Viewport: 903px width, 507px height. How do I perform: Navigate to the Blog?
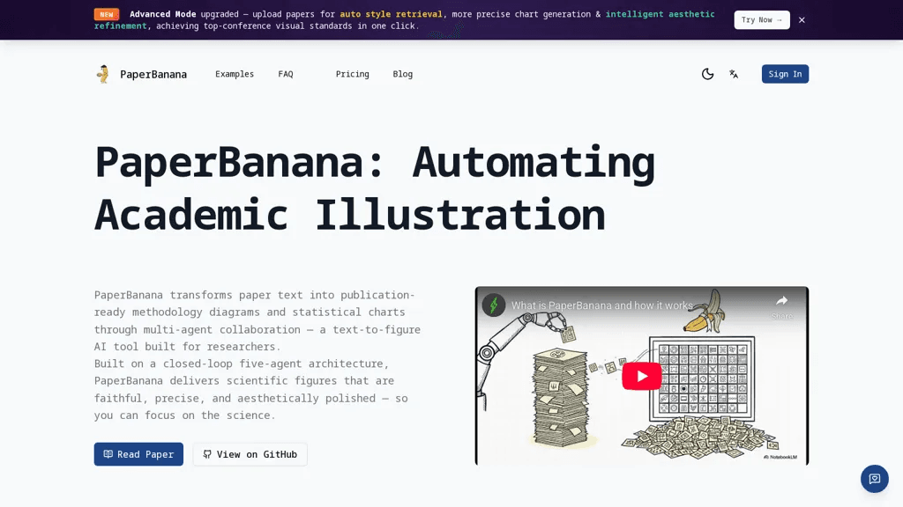click(x=402, y=74)
